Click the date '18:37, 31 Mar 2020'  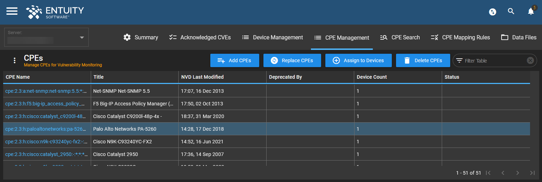tap(203, 116)
